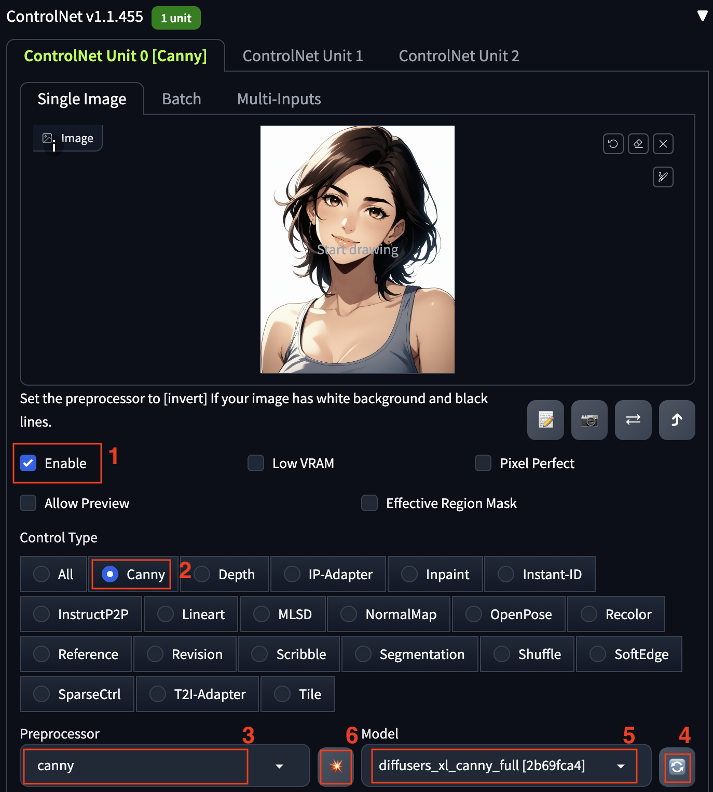The width and height of the screenshot is (713, 792).
Task: Refresh the model list with the refresh icon
Action: click(x=677, y=767)
